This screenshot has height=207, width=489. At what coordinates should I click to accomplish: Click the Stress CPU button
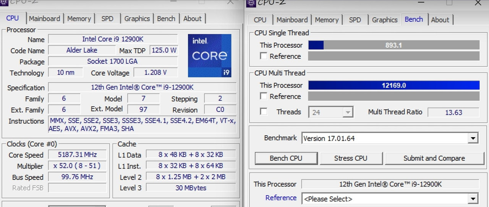tap(351, 158)
